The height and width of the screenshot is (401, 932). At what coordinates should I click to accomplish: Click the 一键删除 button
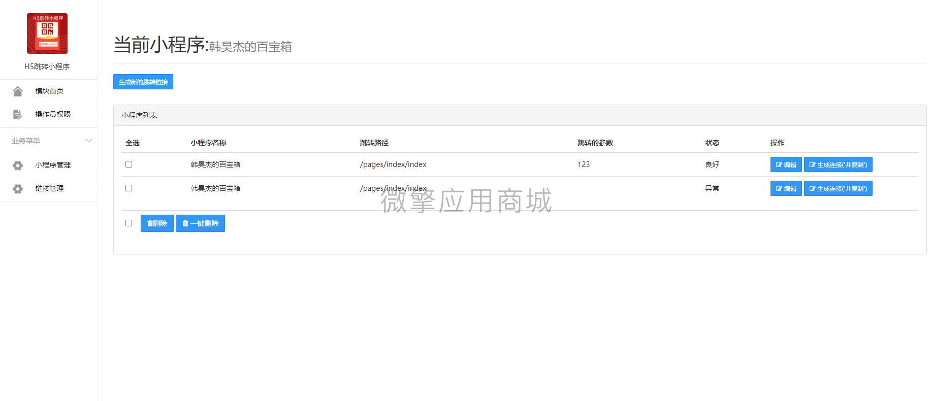(200, 223)
